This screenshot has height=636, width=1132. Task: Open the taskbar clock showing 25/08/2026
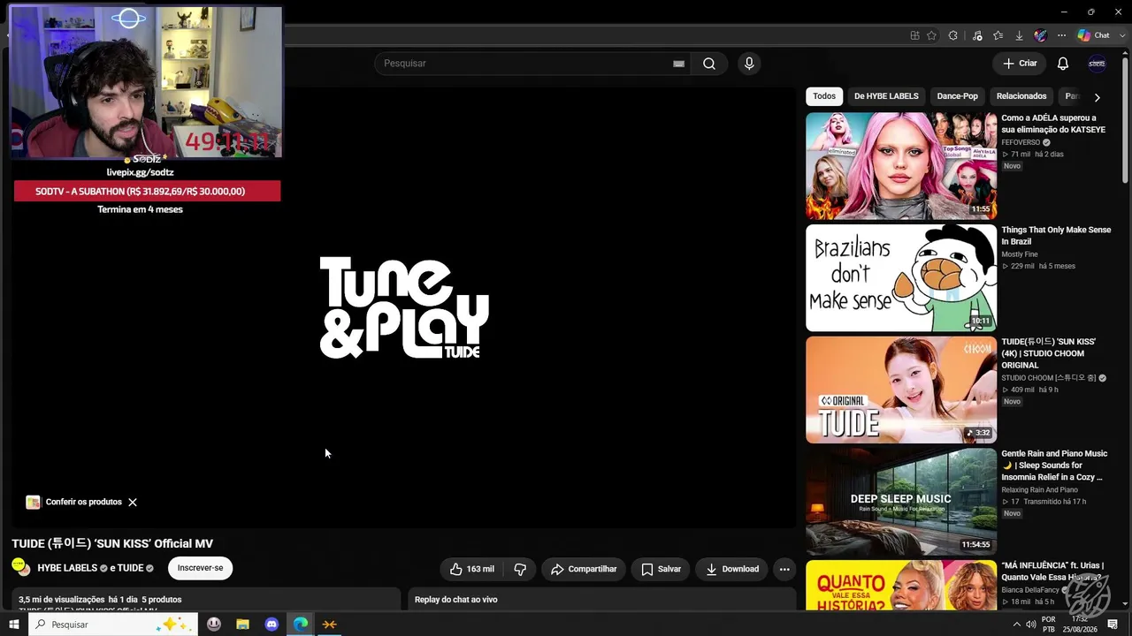click(1080, 625)
